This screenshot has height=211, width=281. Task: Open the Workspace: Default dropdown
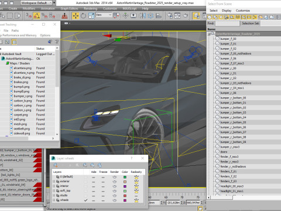tap(36, 3)
